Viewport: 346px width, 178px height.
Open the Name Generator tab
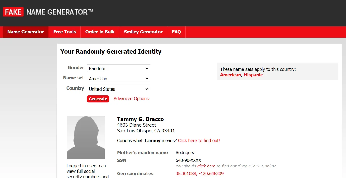(26, 32)
